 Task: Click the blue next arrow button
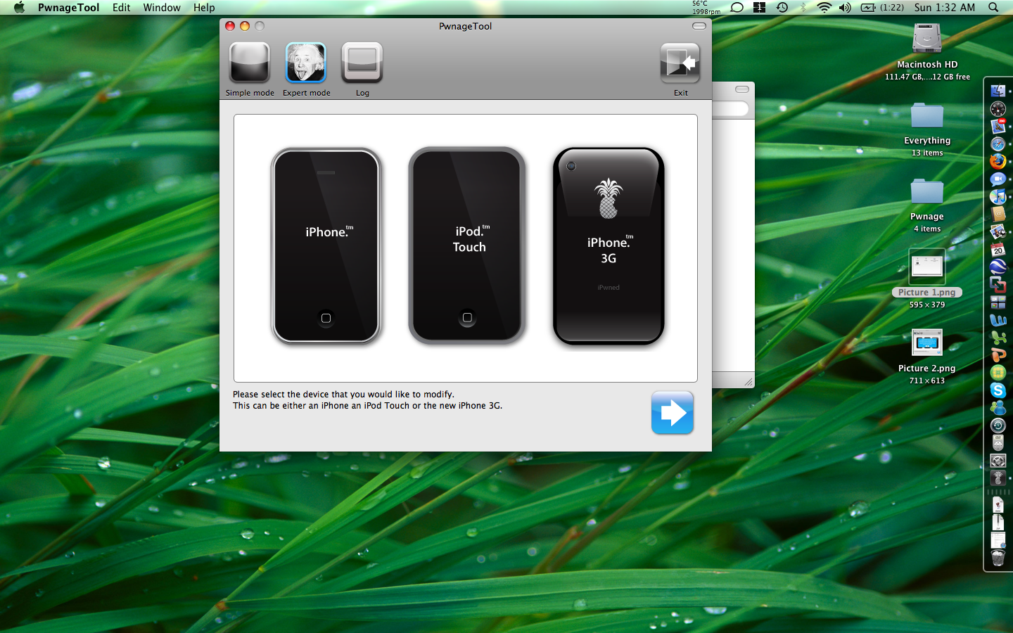click(x=673, y=413)
